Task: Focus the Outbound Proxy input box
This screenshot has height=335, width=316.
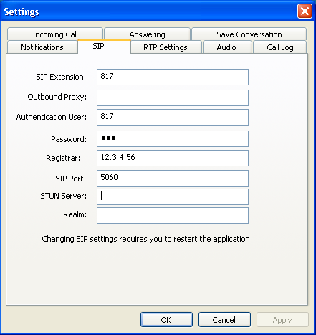Action: point(173,98)
